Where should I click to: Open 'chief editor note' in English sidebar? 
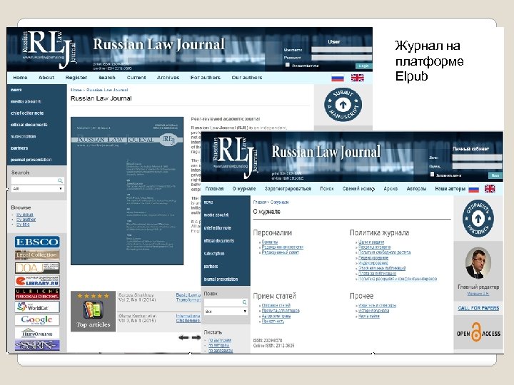pyautogui.click(x=27, y=113)
